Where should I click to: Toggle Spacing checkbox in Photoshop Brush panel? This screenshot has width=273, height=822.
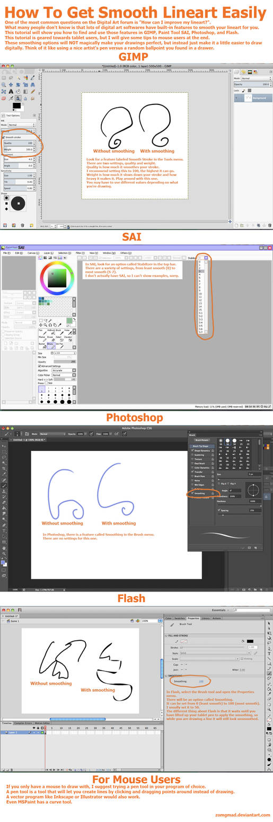(220, 510)
